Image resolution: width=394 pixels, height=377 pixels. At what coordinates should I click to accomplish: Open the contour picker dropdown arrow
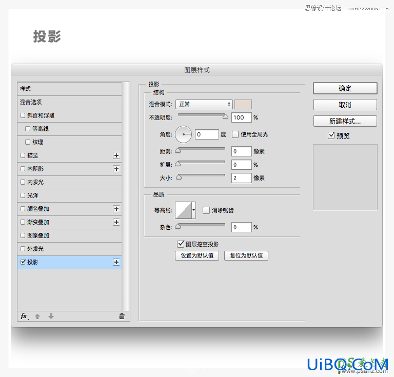[x=194, y=210]
